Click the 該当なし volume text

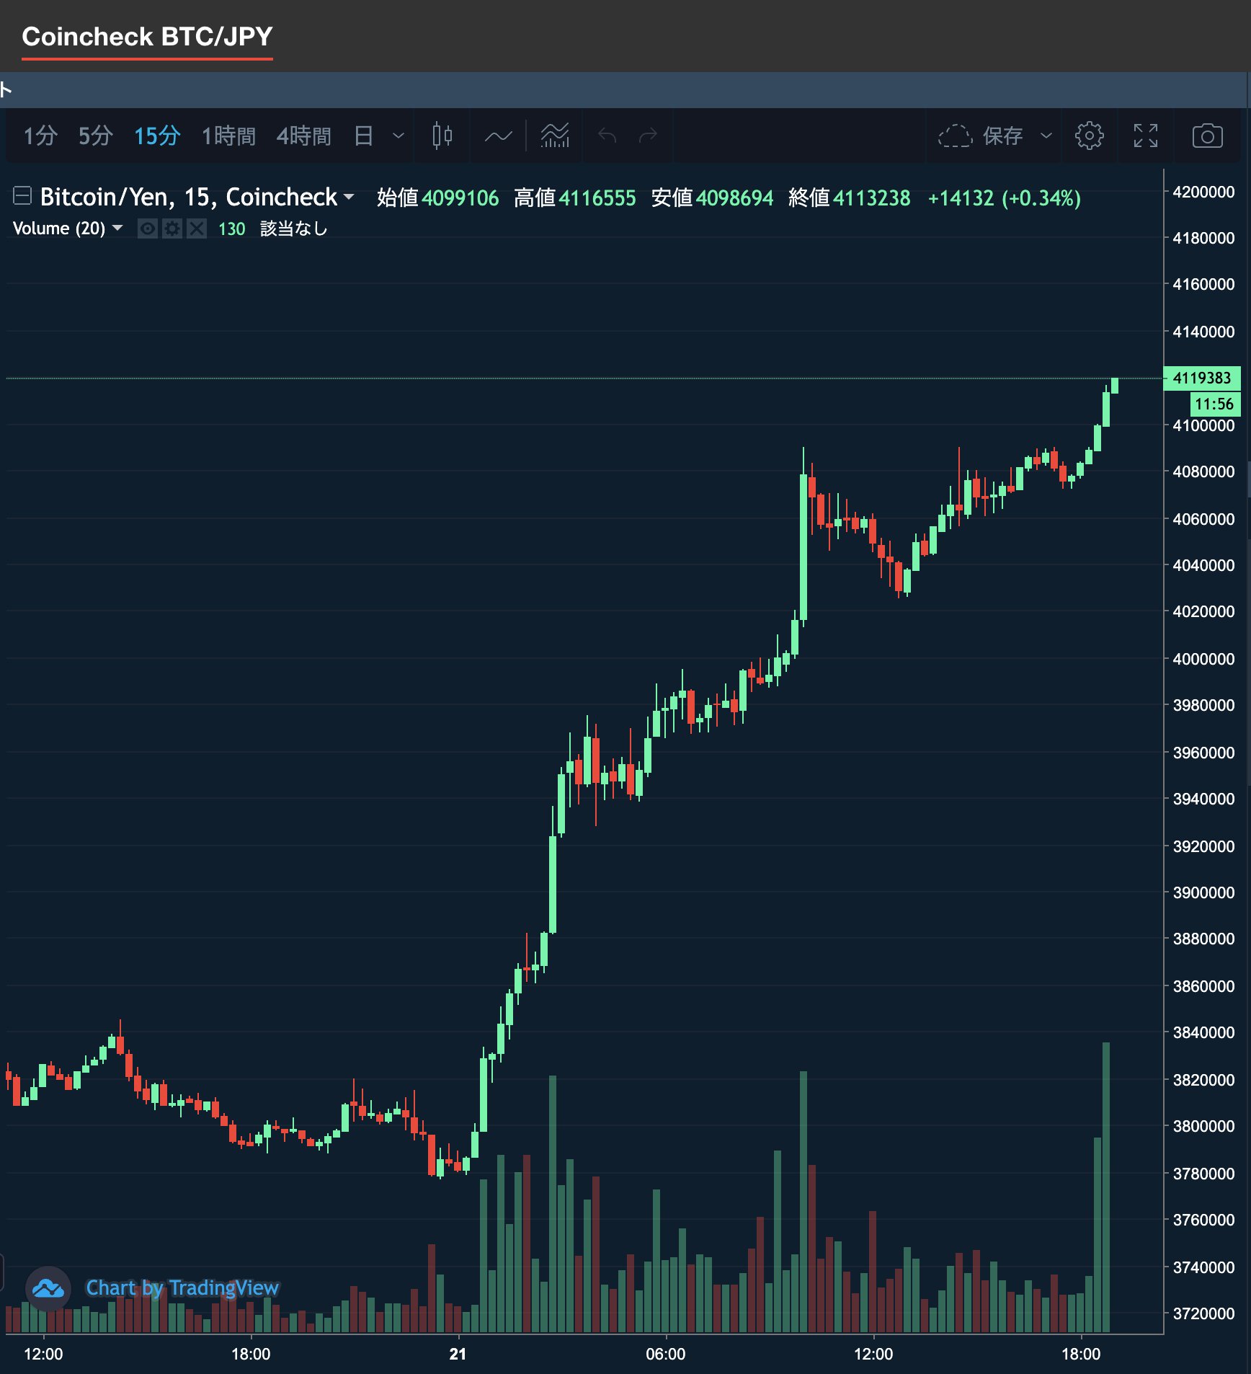[294, 229]
